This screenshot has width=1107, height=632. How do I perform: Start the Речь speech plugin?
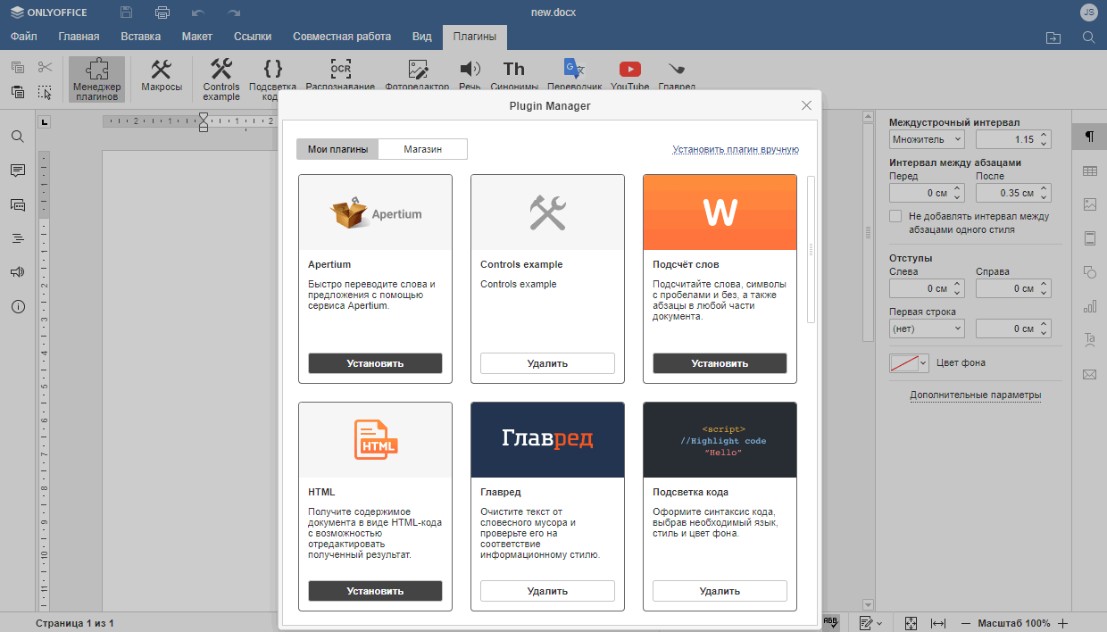coord(470,76)
